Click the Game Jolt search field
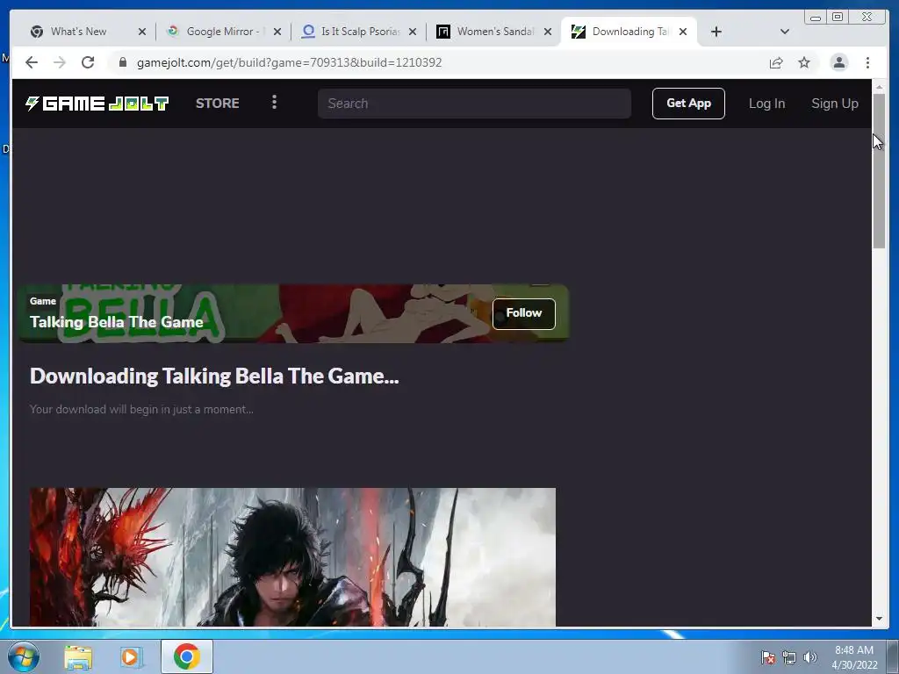The width and height of the screenshot is (899, 674). [474, 104]
